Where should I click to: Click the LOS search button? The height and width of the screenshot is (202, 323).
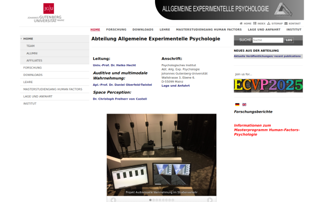pyautogui.click(x=289, y=40)
